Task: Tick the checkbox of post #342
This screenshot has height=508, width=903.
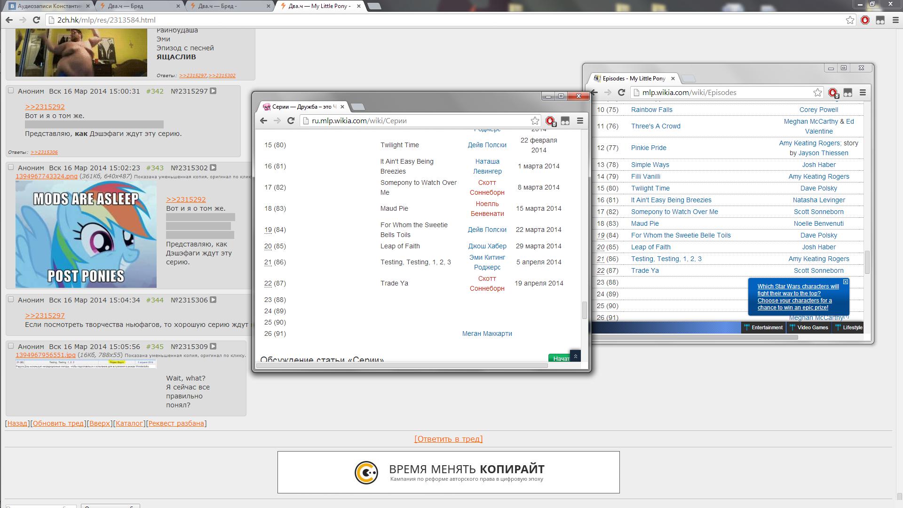Action: tap(11, 90)
